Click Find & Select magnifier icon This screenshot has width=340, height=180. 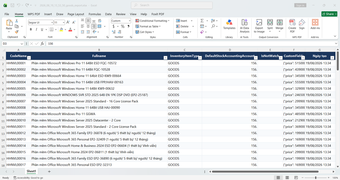tap(213, 26)
